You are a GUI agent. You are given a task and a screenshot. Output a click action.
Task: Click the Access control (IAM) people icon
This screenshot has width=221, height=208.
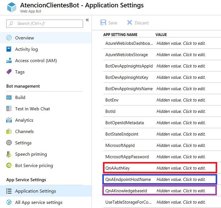(x=9, y=61)
